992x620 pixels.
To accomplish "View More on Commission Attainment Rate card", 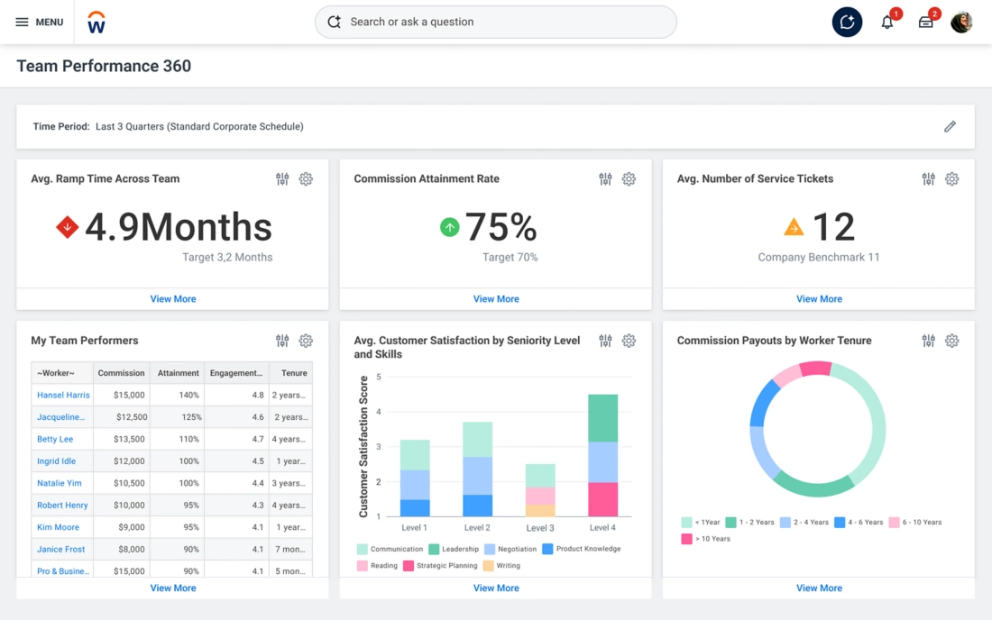I will 496,299.
